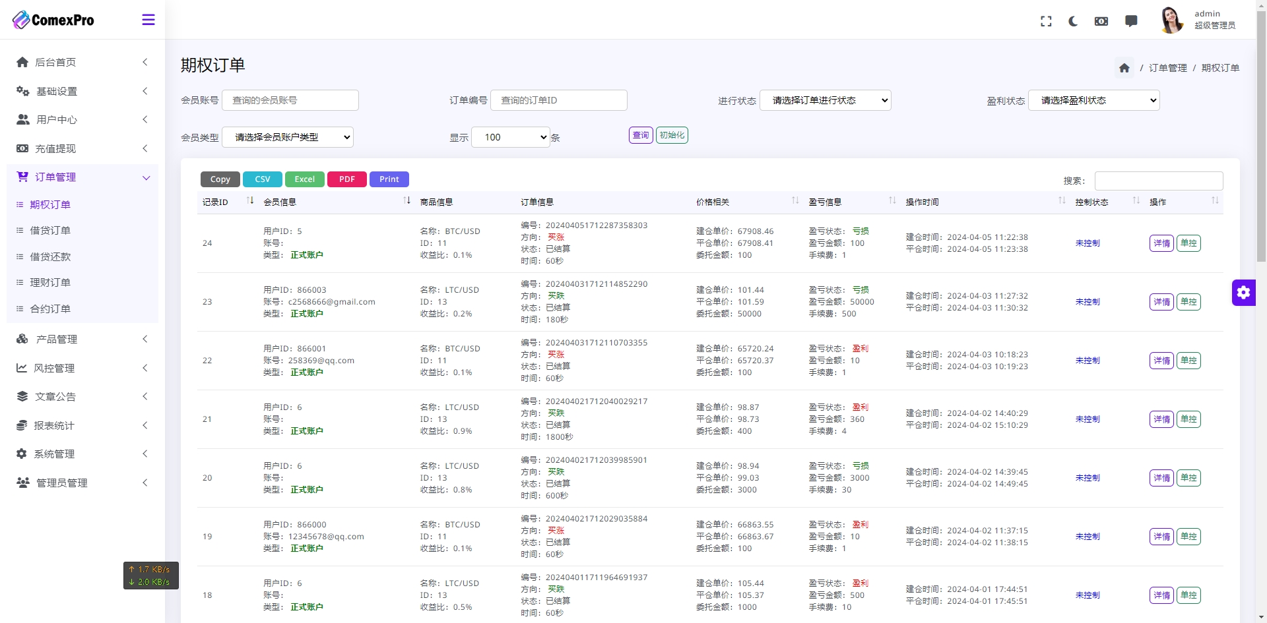Viewport: 1267px width, 623px height.
Task: Sort table by 记录ID column arrows
Action: [x=250, y=200]
